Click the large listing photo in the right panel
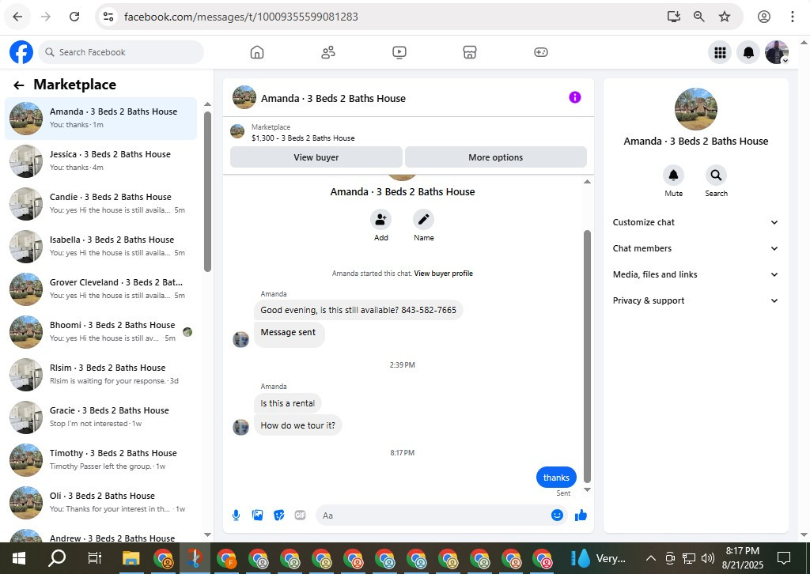Viewport: 810px width, 574px height. (x=696, y=109)
